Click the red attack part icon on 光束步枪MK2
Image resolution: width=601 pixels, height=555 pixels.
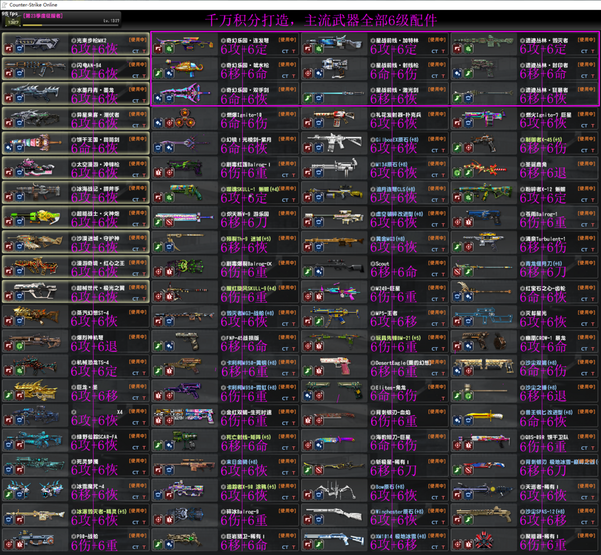click(x=8, y=49)
